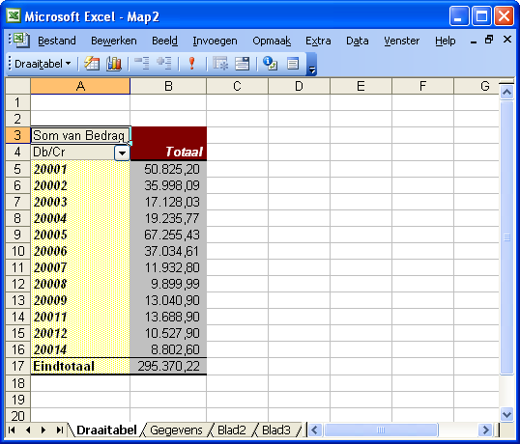Switch to the Blad3 sheet tab
Image resolution: width=520 pixels, height=444 pixels.
click(275, 430)
